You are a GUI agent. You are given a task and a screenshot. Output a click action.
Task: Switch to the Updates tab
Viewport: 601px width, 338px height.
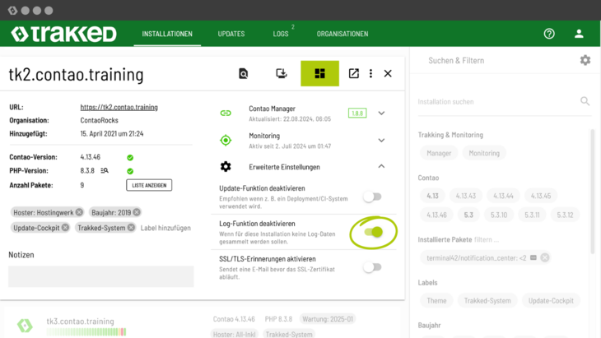(231, 34)
